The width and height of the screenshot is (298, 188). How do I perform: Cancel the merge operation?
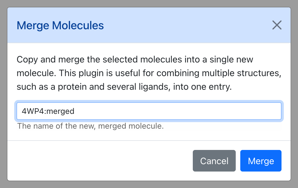point(214,161)
